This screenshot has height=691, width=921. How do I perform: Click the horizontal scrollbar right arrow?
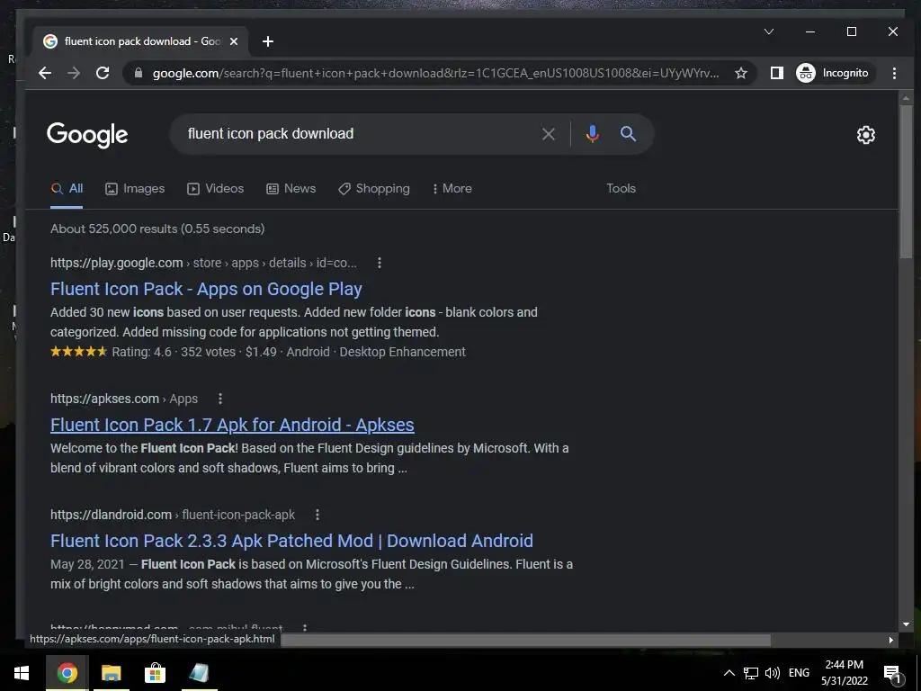[891, 640]
